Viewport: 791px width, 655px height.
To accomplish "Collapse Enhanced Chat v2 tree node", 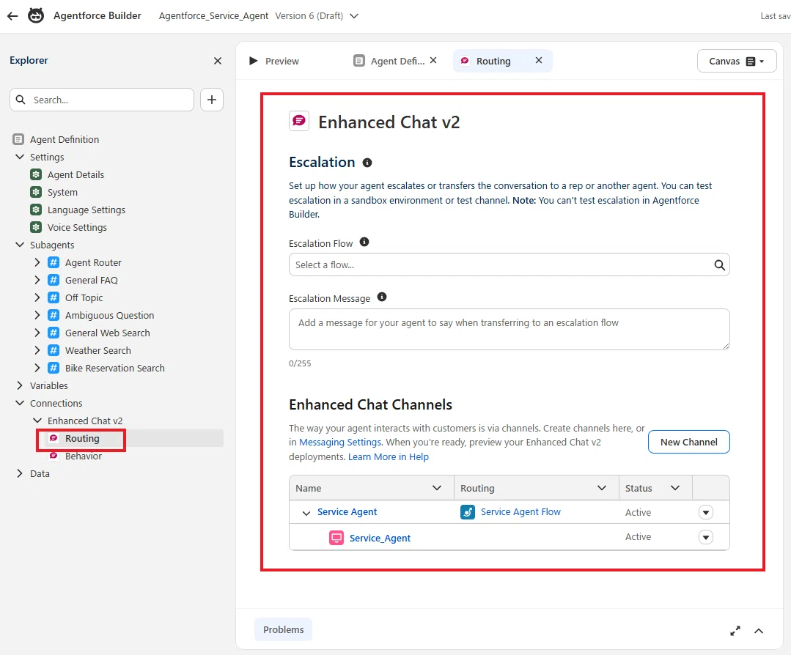I will click(37, 420).
